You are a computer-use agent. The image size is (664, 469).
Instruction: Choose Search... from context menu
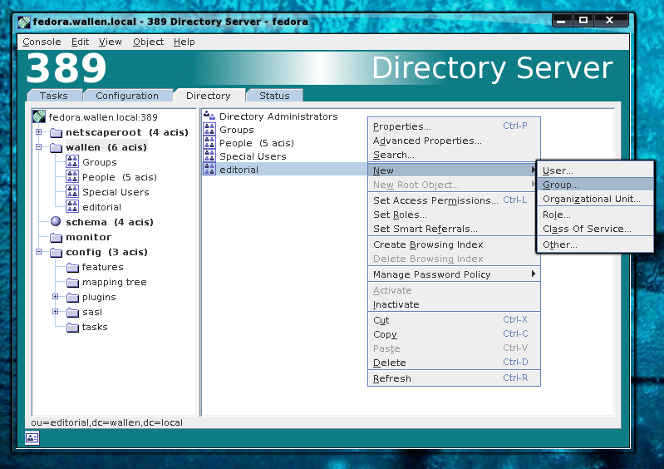pos(454,155)
